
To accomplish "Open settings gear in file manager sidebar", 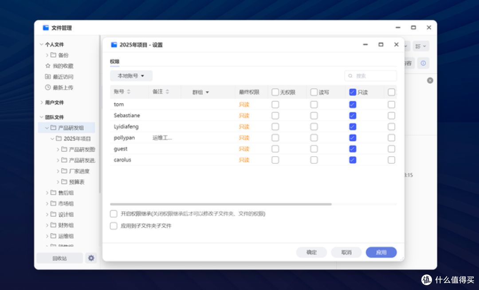I will pos(91,258).
